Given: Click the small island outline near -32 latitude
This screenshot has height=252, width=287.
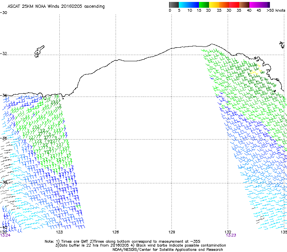Looking at the screenshot, I should pos(39,52).
